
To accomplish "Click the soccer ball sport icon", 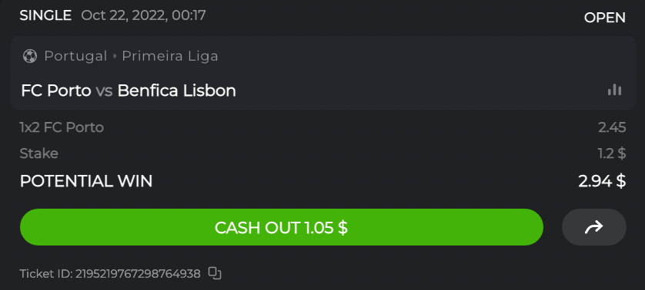I will (29, 56).
